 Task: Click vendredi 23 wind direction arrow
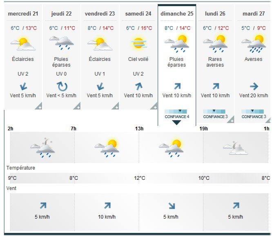100,86
